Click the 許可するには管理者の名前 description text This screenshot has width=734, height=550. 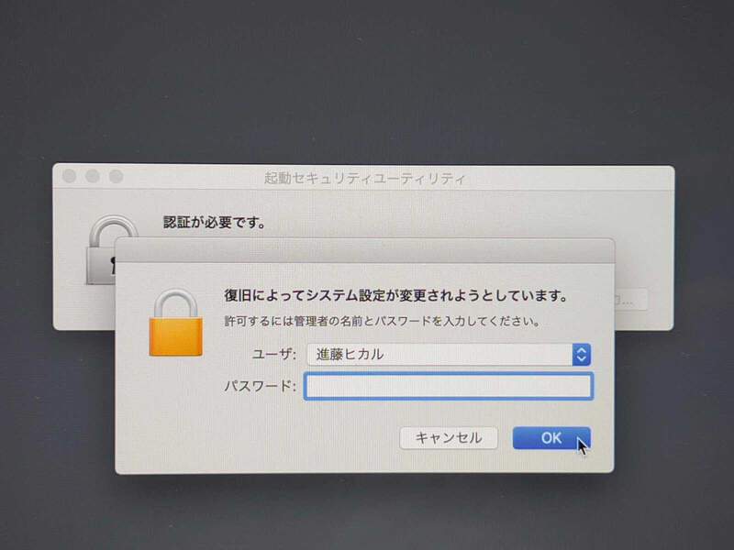tap(382, 322)
